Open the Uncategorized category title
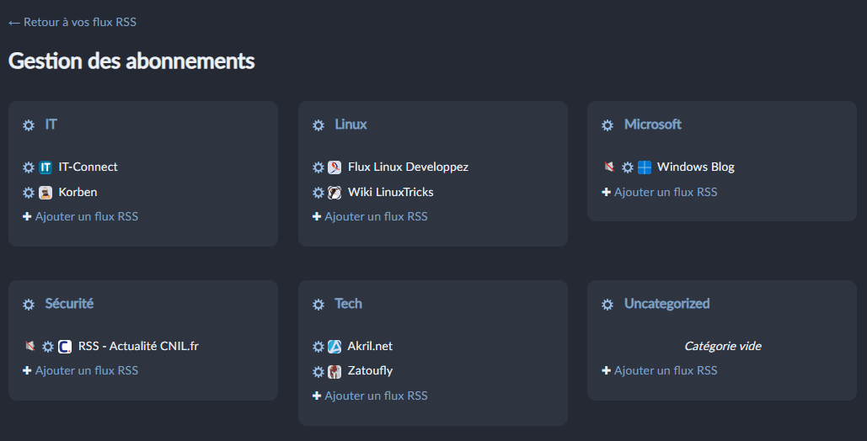Screen dimensions: 867x441 tap(666, 304)
